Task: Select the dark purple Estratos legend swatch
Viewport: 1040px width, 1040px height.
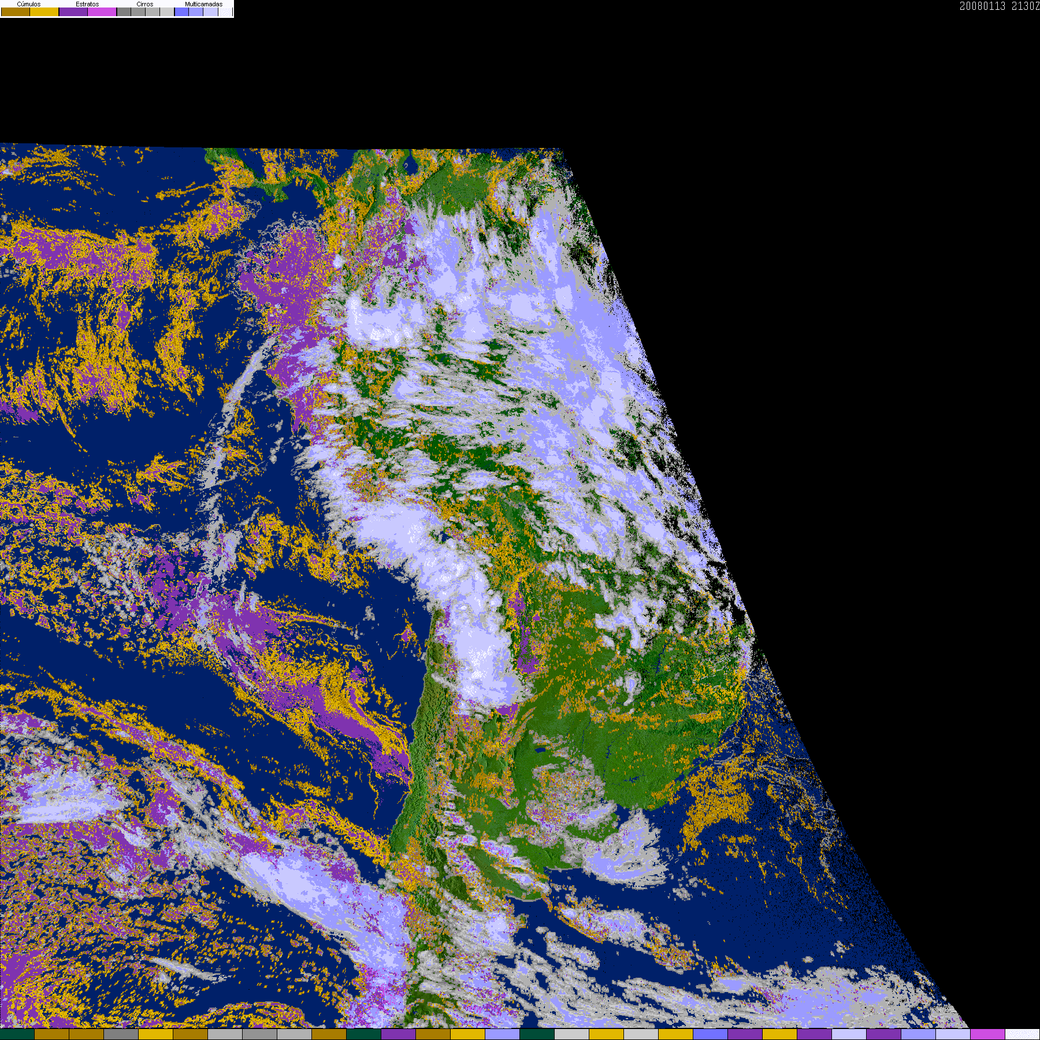Action: point(73,12)
